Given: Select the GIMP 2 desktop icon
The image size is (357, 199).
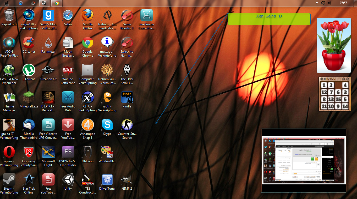Looking at the screenshot, I should pyautogui.click(x=127, y=180).
